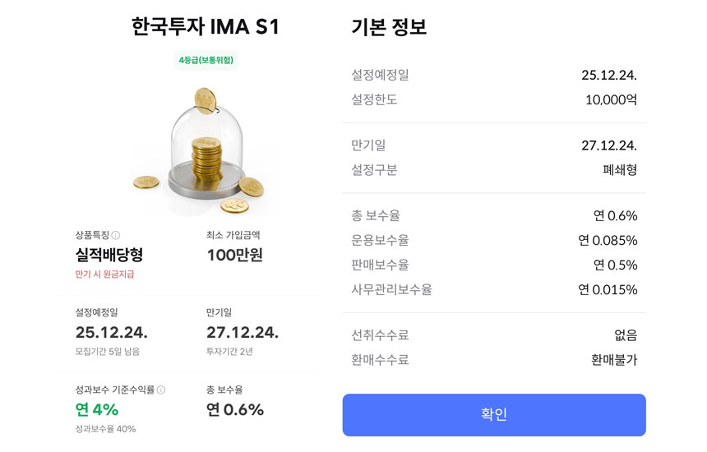Select the 선취수수료 없음 value
The height and width of the screenshot is (452, 707).
click(x=626, y=335)
